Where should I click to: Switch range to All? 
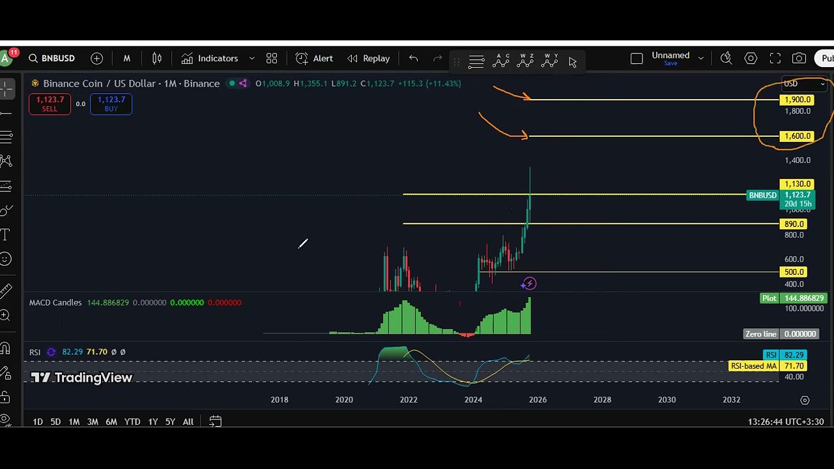188,422
